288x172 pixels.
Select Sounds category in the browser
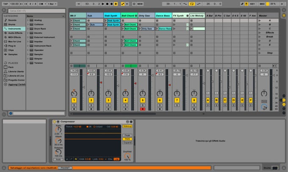(12, 20)
